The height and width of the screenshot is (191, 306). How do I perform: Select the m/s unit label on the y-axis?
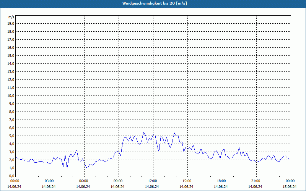[11, 17]
